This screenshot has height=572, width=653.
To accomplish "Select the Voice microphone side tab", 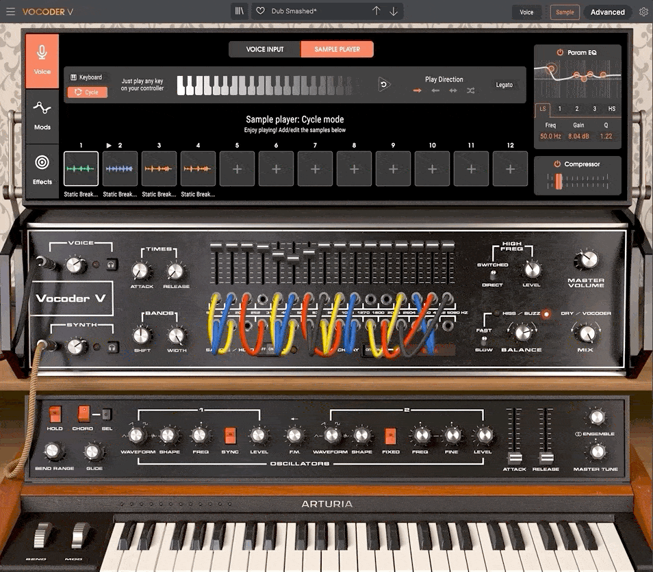I will tap(42, 61).
